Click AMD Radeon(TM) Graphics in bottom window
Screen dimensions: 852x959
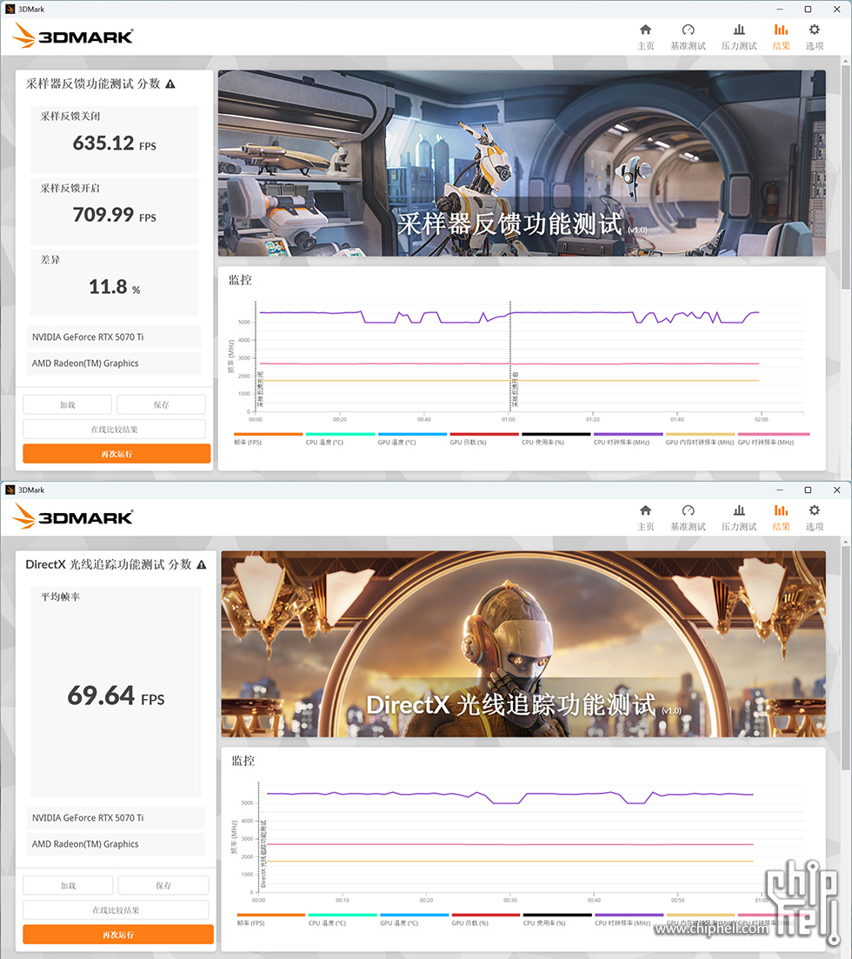[116, 844]
